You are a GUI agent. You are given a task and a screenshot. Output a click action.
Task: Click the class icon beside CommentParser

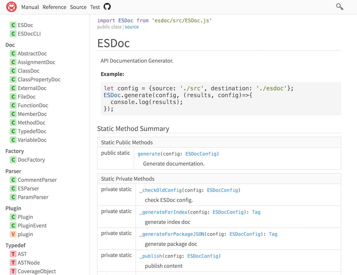click(13, 179)
